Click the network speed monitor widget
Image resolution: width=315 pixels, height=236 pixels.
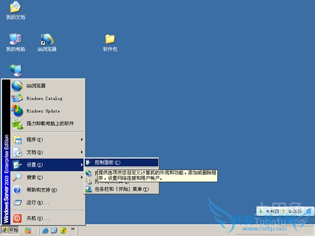pyautogui.click(x=285, y=211)
